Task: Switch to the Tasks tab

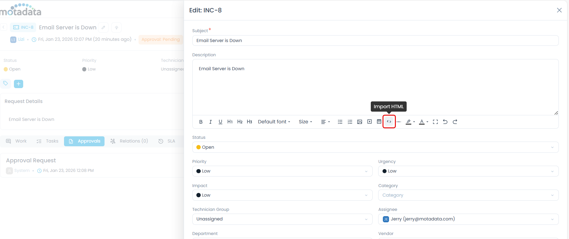Action: [47, 141]
